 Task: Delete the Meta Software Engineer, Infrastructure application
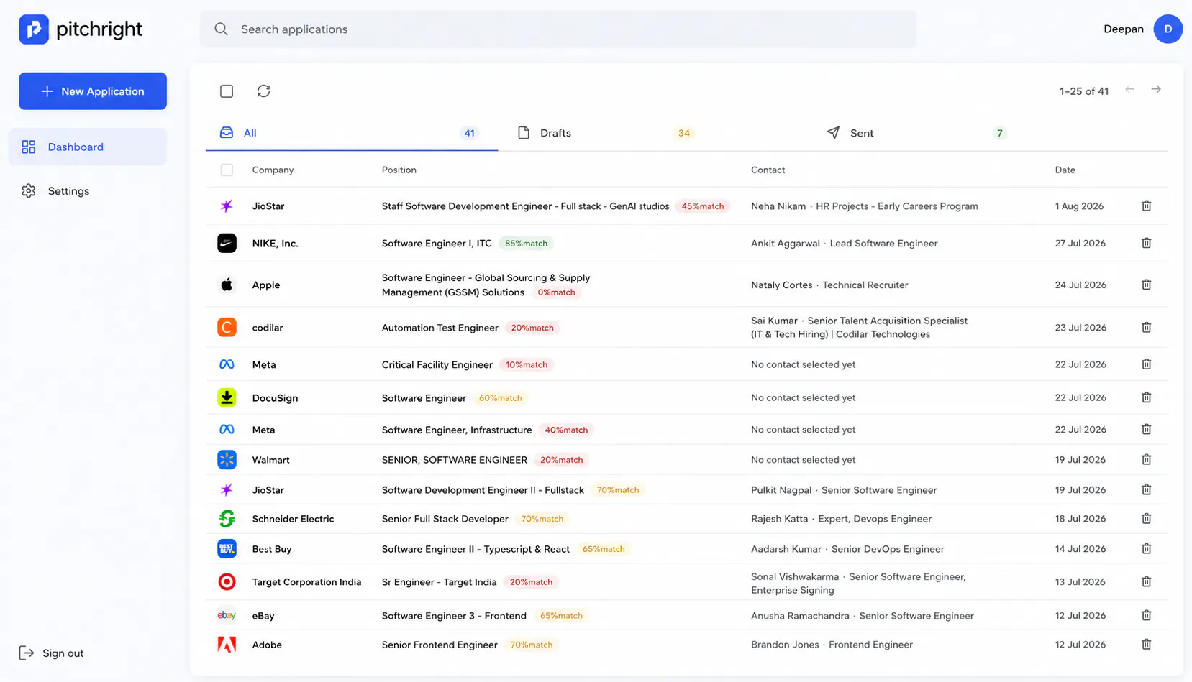click(1147, 430)
